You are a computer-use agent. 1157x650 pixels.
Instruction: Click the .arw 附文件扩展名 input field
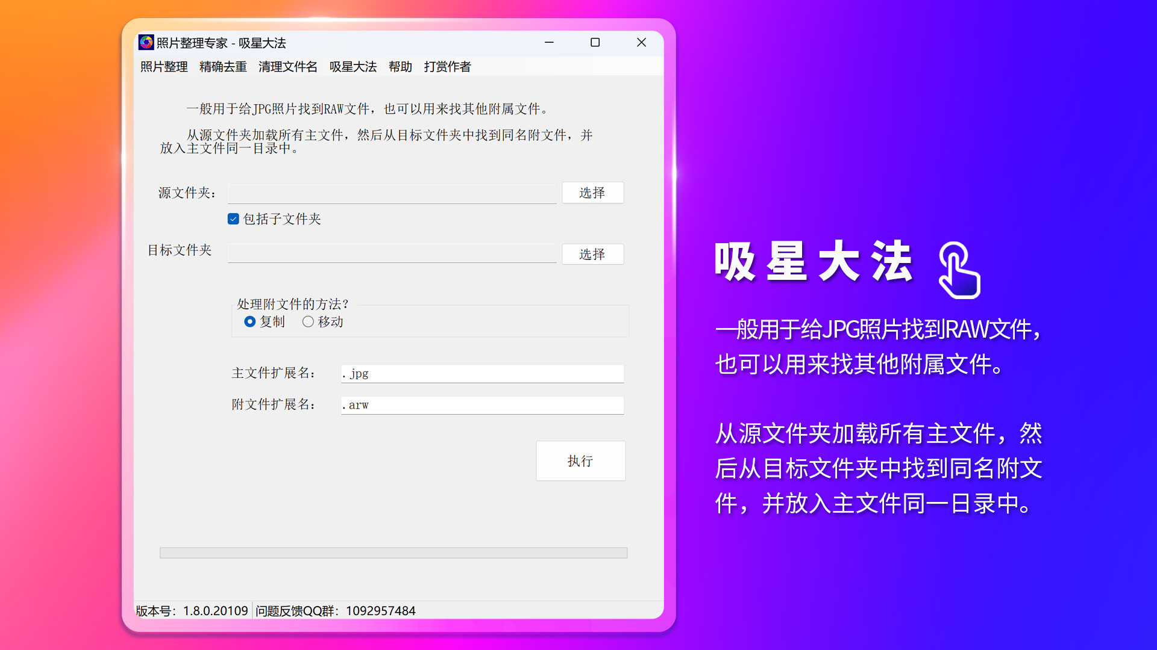pyautogui.click(x=481, y=404)
